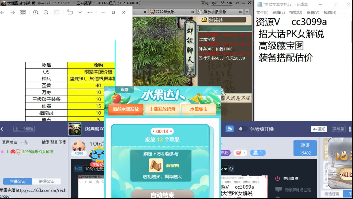Expand the source dropdown arrow beside refresh
The width and height of the screenshot is (353, 199).
pos(226,169)
